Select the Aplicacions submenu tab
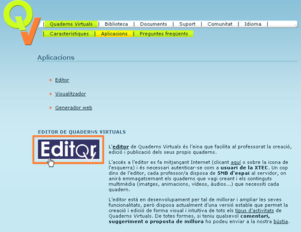The height and width of the screenshot is (232, 301). click(x=114, y=34)
